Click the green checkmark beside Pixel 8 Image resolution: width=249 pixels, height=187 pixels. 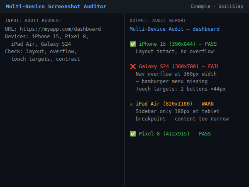click(133, 134)
